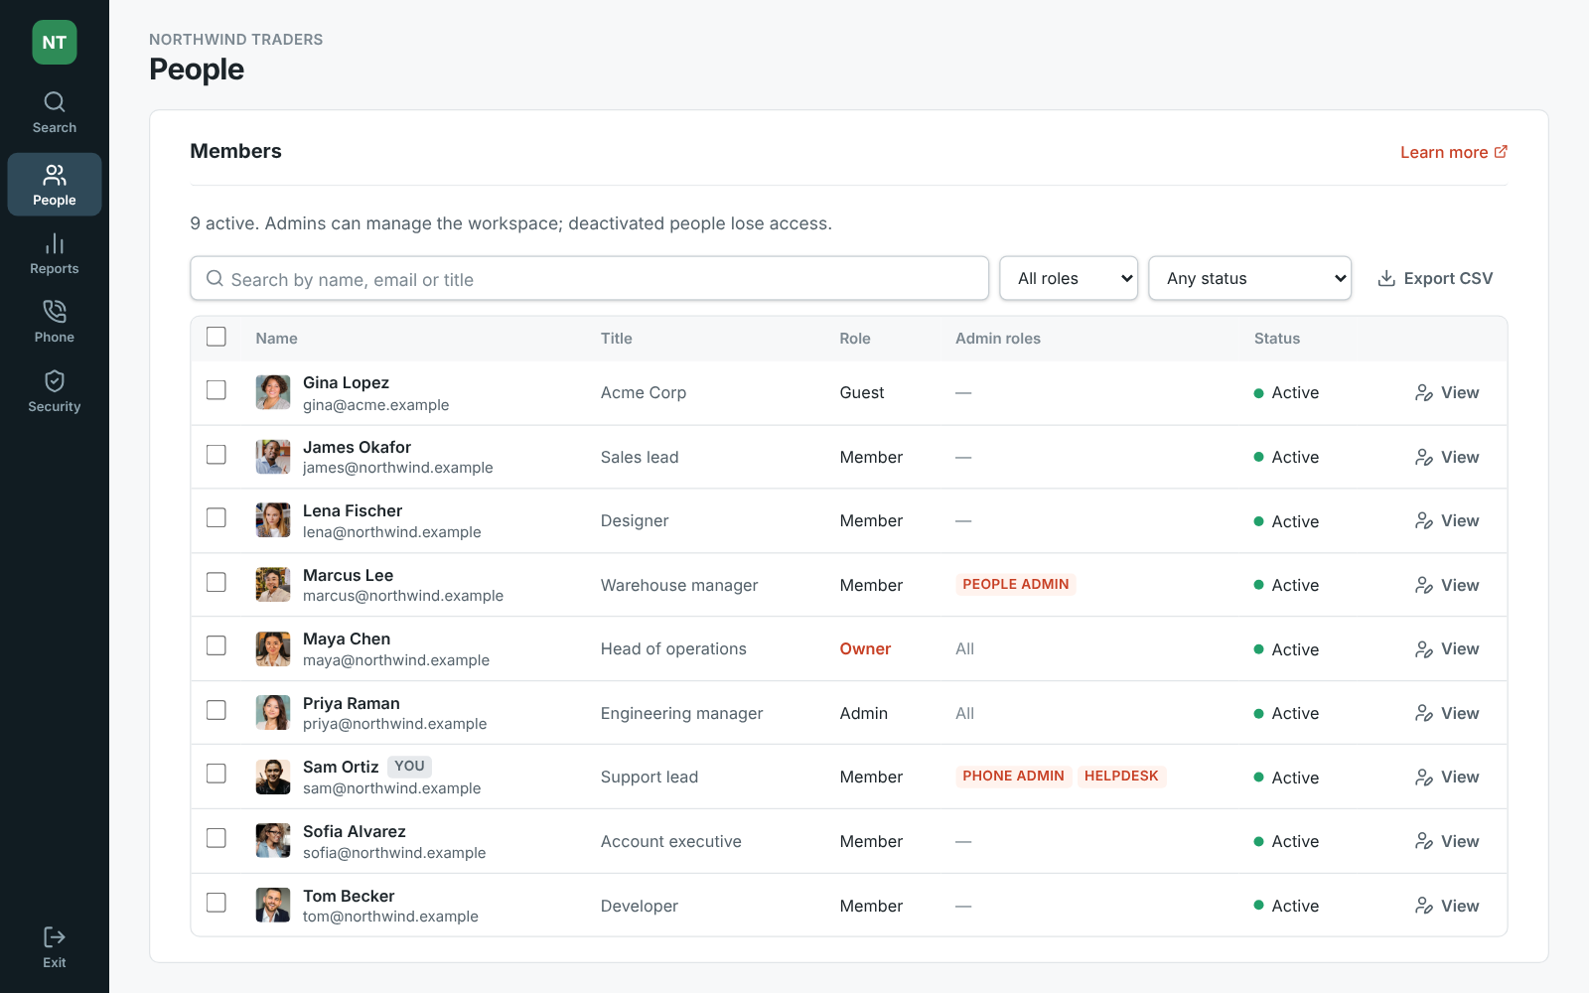1589x993 pixels.
Task: Click View on Sam Ortiz's row
Action: [1447, 778]
